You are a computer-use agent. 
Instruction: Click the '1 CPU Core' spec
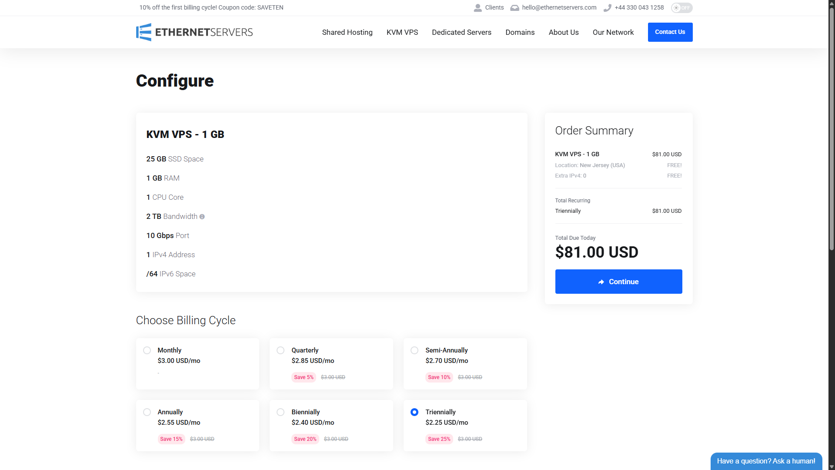coord(165,197)
